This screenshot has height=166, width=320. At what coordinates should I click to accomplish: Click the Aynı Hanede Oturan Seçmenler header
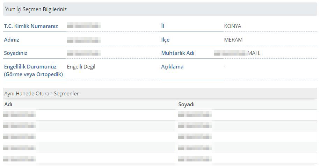[42, 93]
